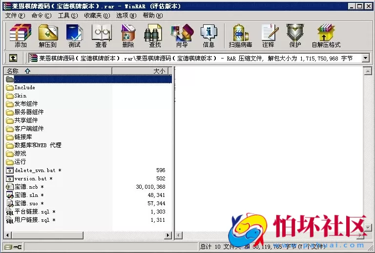Click the 解压到 (Extract to) icon
This screenshot has height=253, width=375.
point(47,36)
